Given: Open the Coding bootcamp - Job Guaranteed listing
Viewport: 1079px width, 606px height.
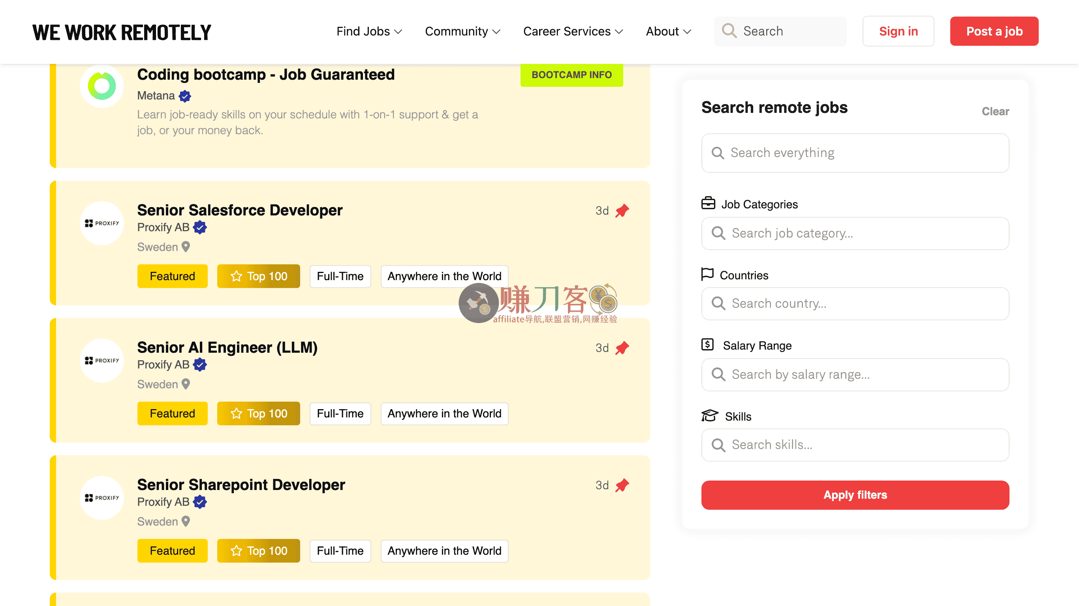Looking at the screenshot, I should click(266, 75).
